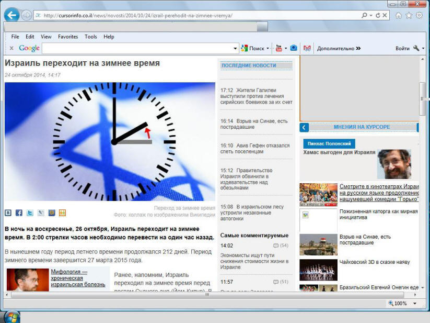Open the File menu
The width and height of the screenshot is (430, 323).
pos(15,37)
